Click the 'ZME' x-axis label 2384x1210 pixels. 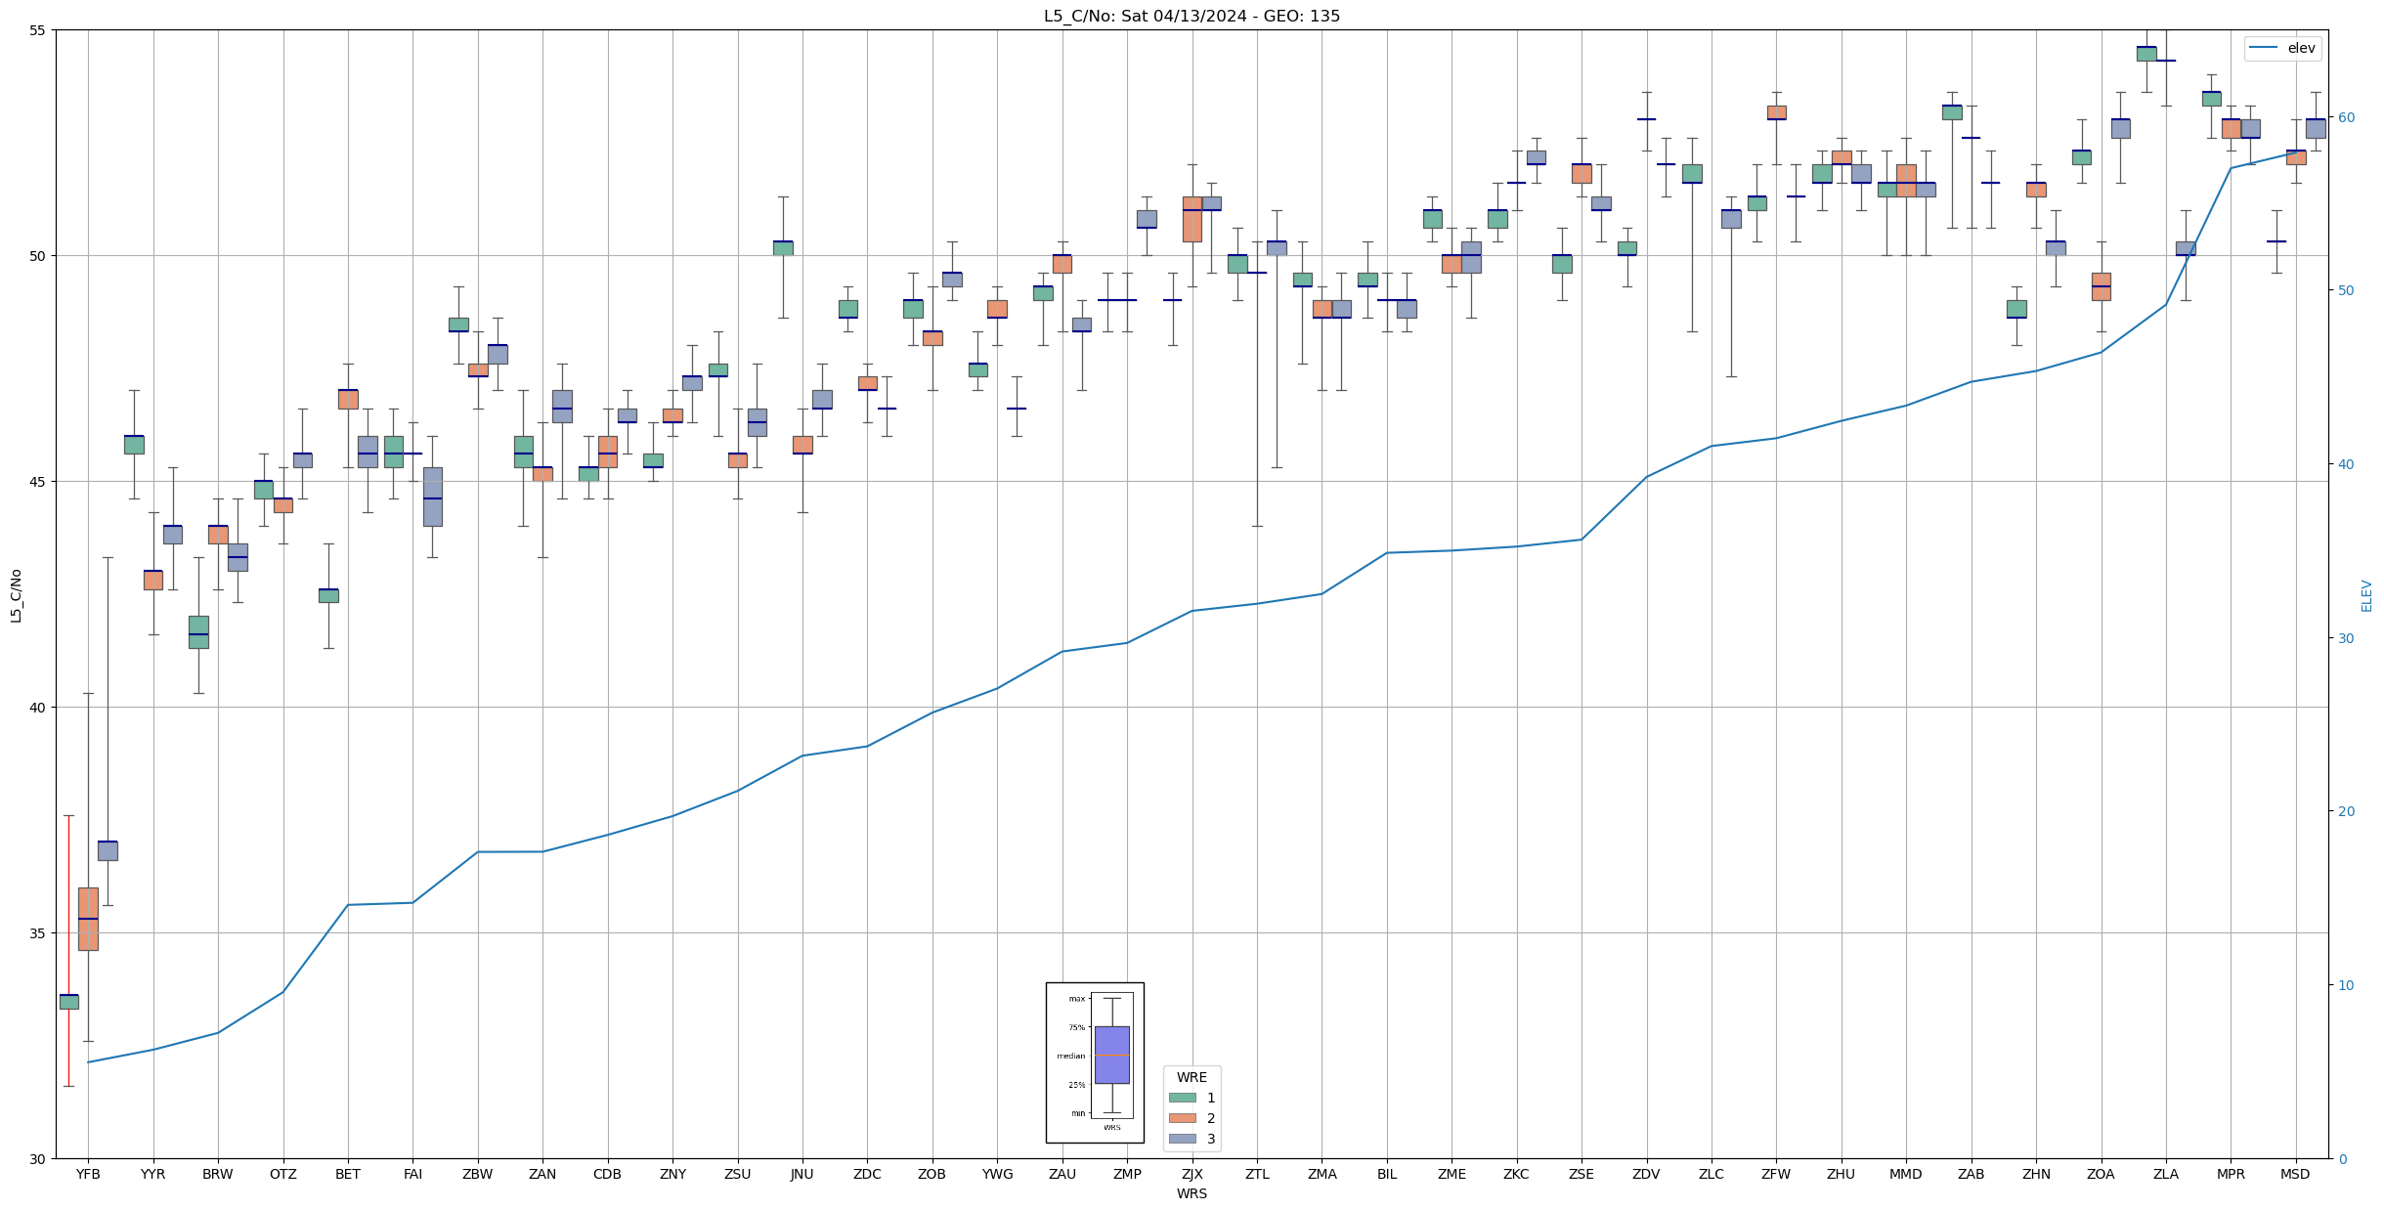point(1452,1175)
